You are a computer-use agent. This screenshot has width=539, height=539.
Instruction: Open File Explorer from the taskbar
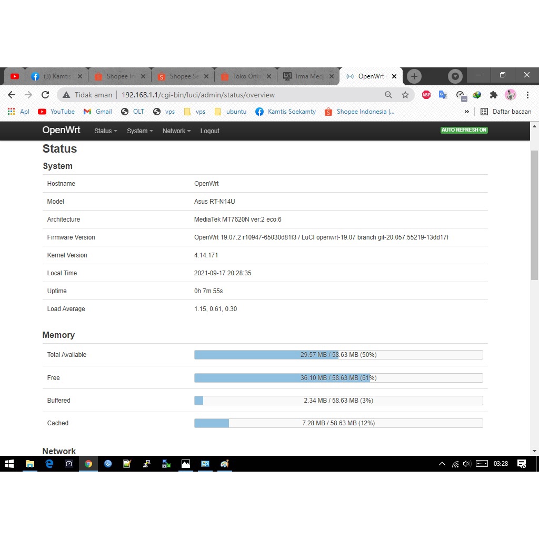point(30,464)
